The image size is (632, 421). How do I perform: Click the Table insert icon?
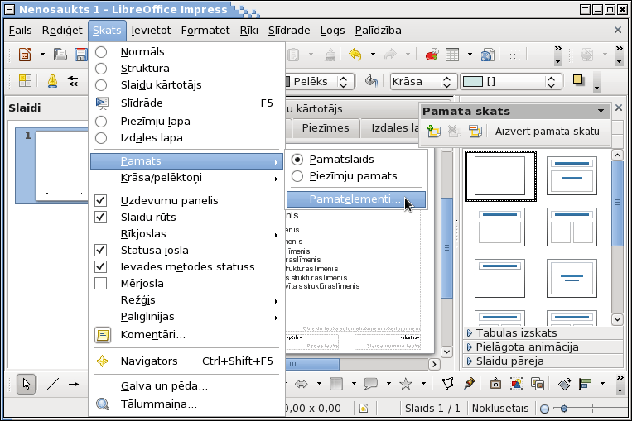pos(452,55)
